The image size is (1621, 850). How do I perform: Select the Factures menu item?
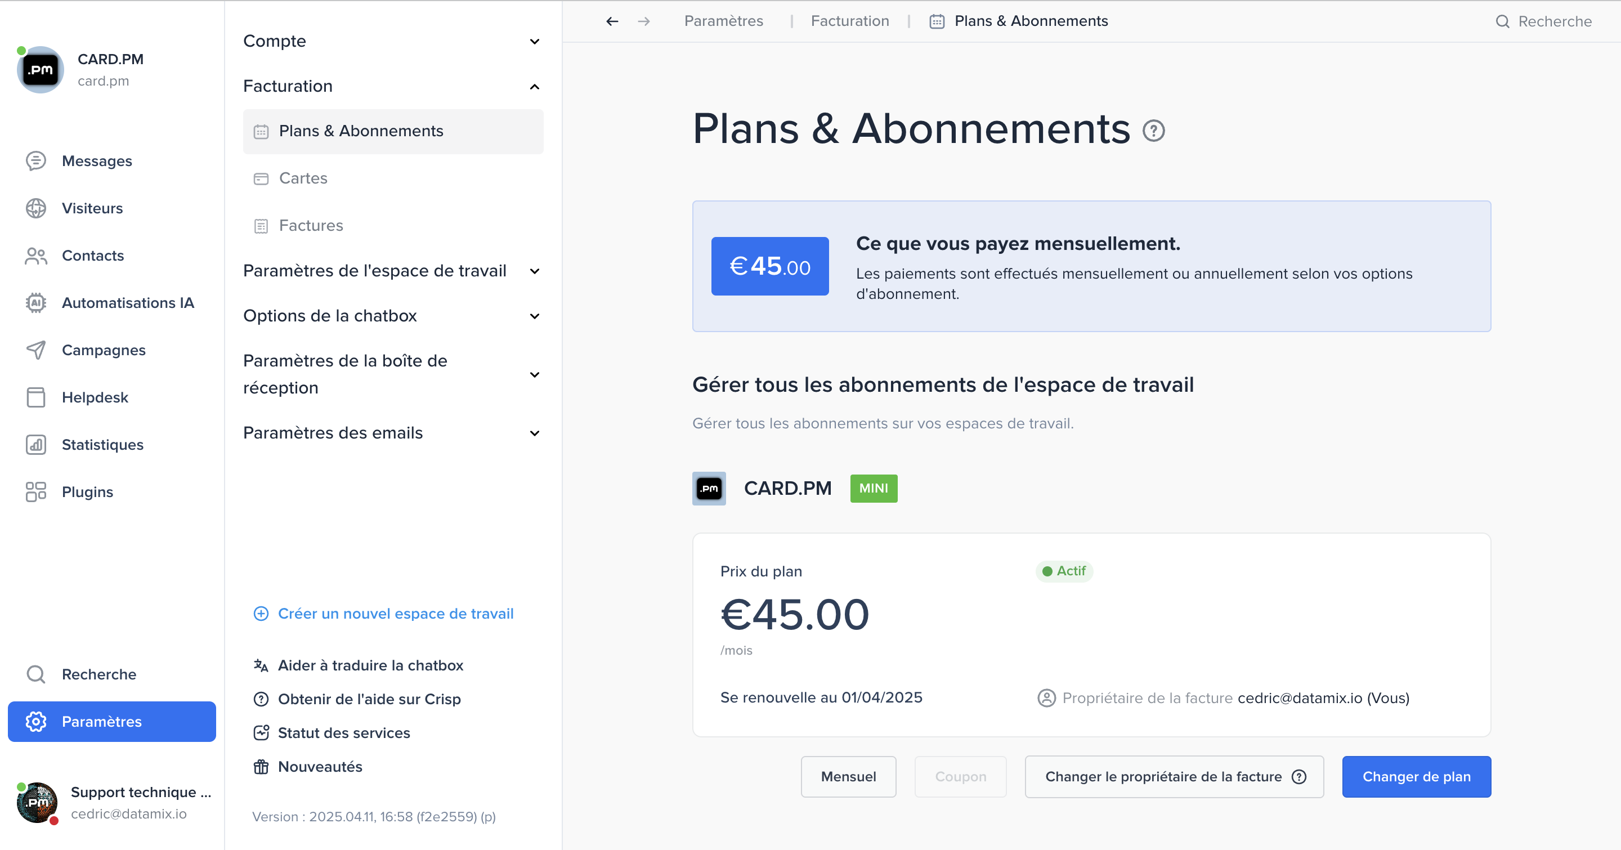393,225
